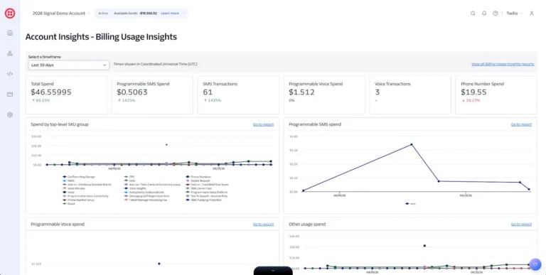Open the user profile icon

pyautogui.click(x=531, y=14)
